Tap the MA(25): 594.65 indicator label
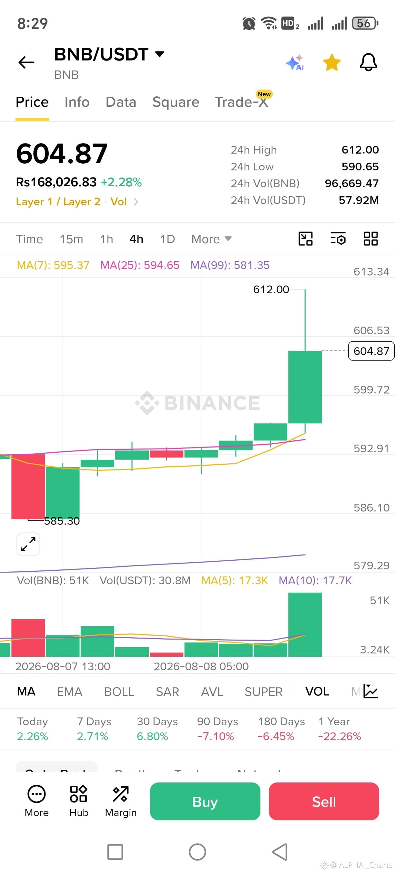Screen dimensions: 395x873 (x=140, y=265)
